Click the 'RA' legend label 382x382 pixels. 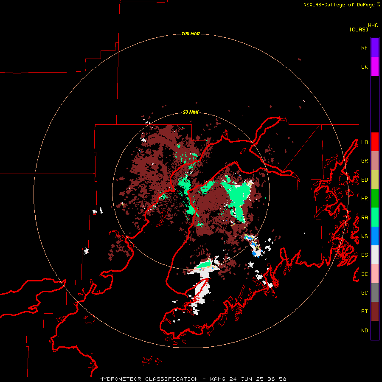point(364,218)
